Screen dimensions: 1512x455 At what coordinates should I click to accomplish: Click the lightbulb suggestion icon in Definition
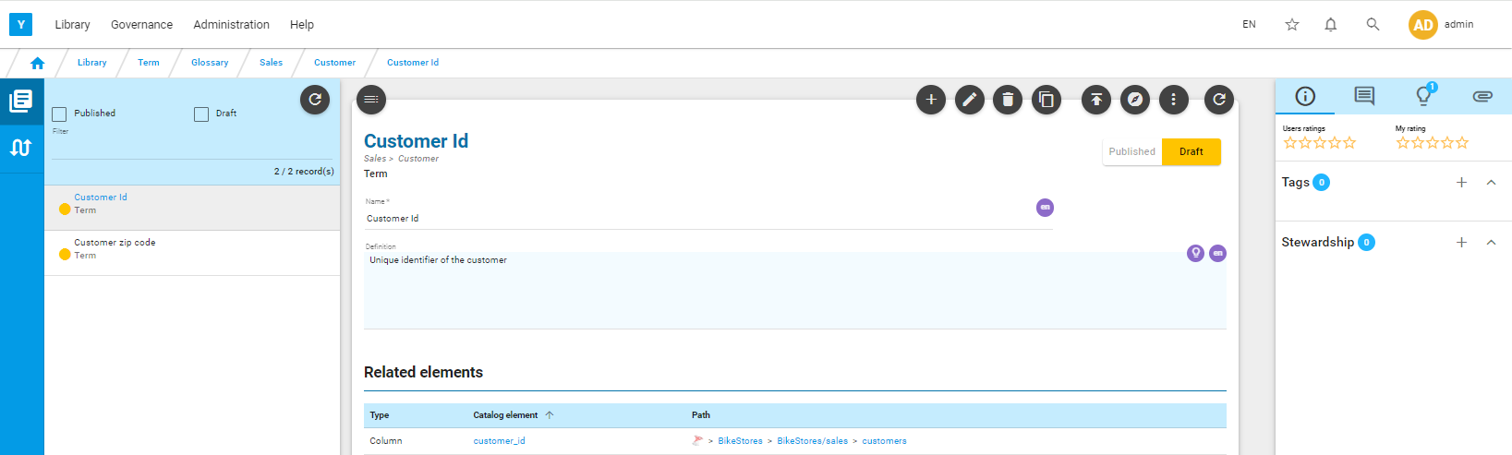(x=1195, y=253)
